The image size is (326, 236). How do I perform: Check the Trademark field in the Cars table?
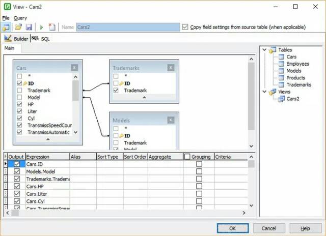click(19, 90)
